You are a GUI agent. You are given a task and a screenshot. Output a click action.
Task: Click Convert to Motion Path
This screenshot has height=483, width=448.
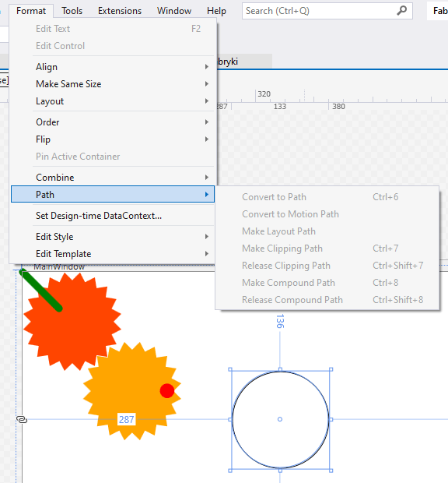tap(327, 214)
